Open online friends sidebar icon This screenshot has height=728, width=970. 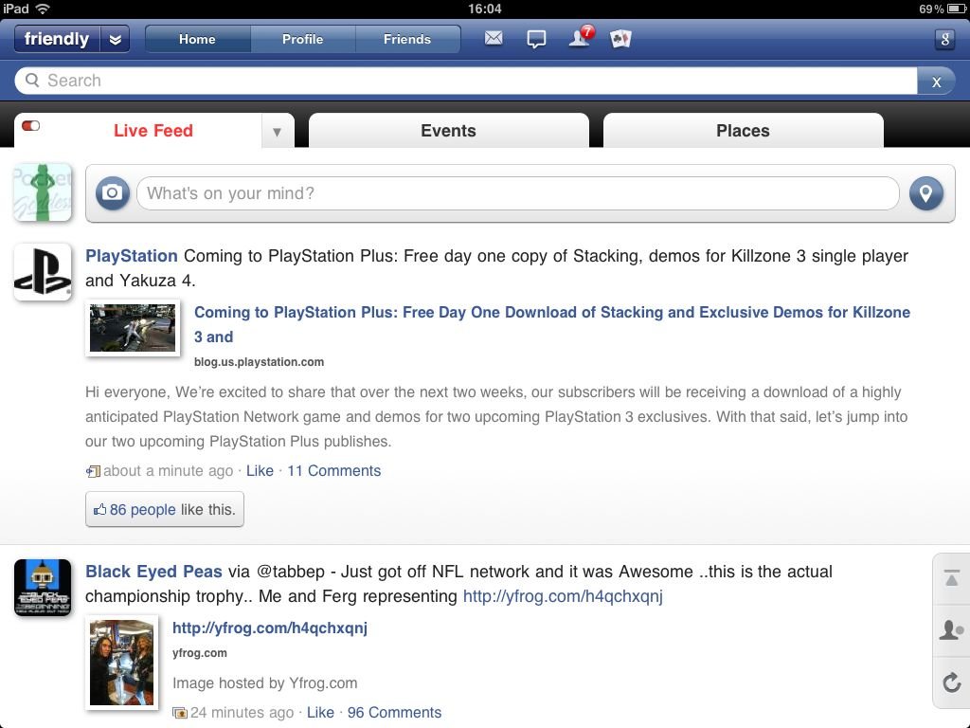click(951, 630)
